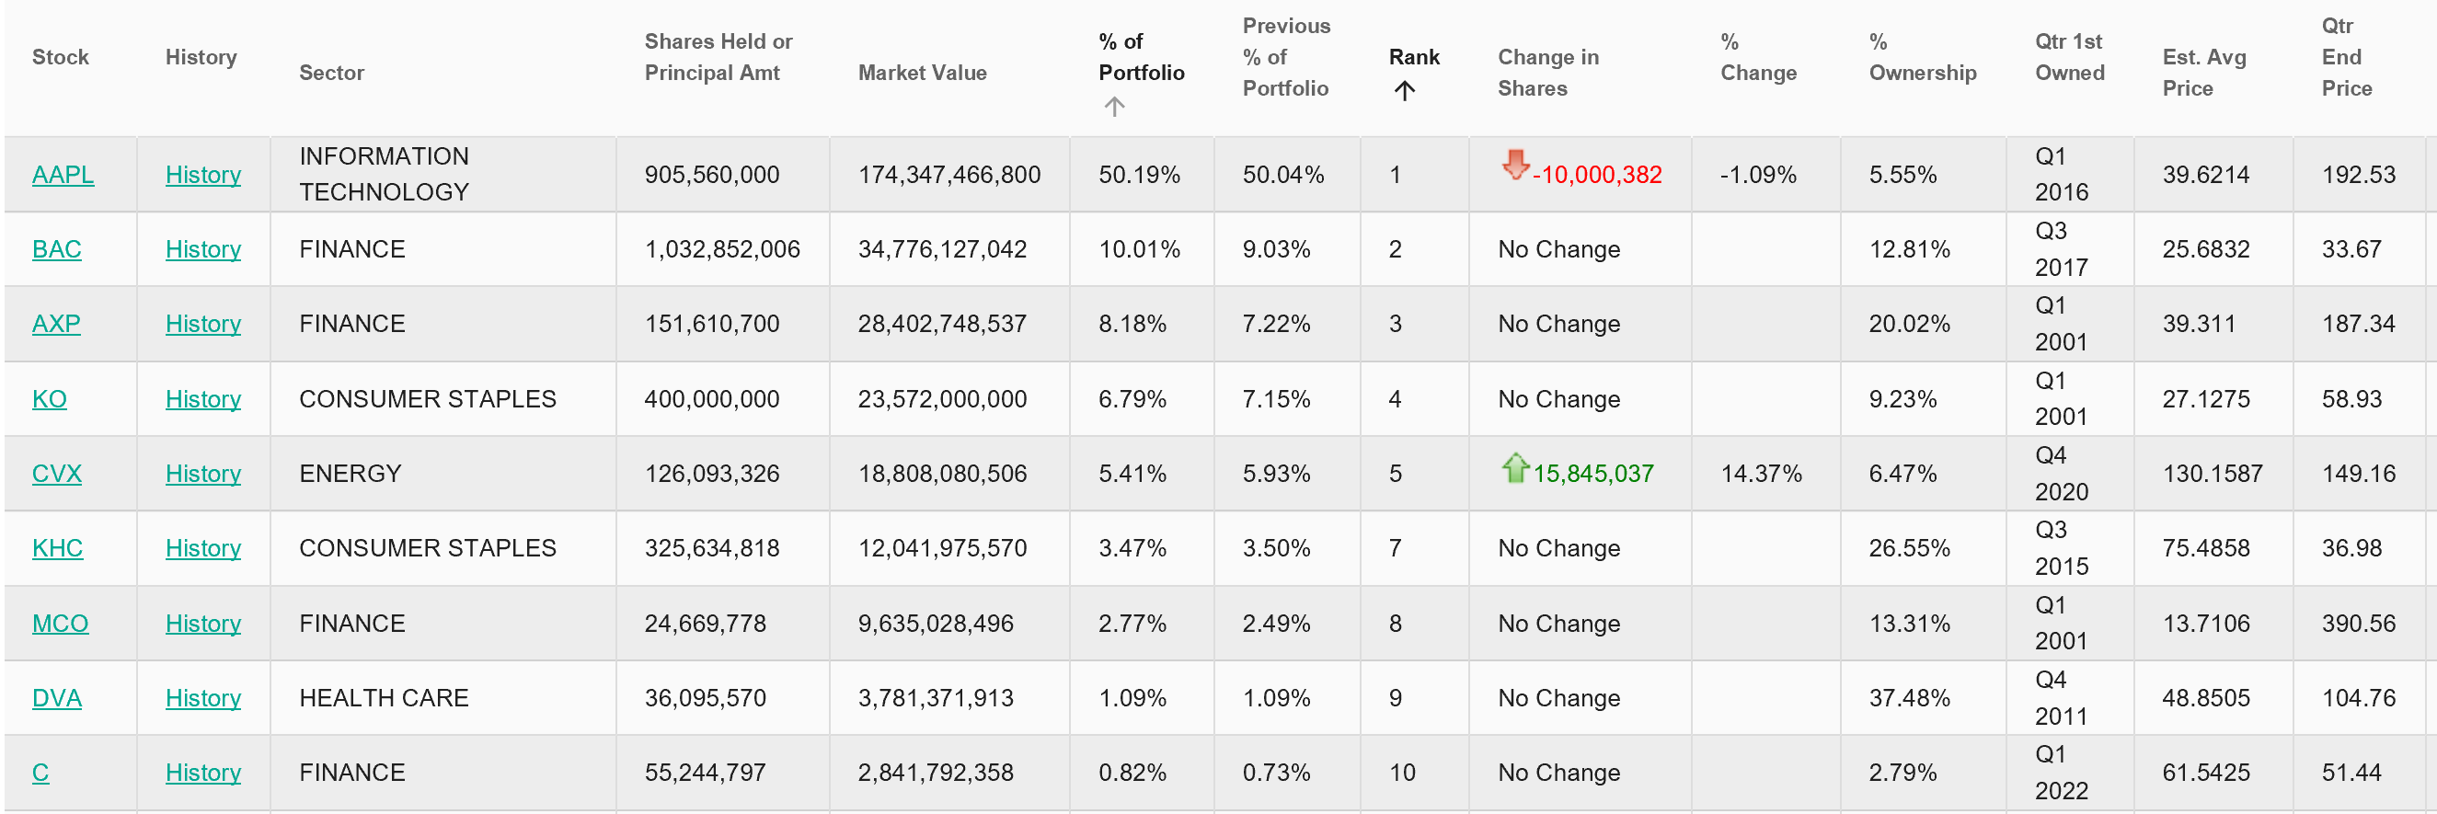Open the AAPL stock link

click(x=63, y=175)
